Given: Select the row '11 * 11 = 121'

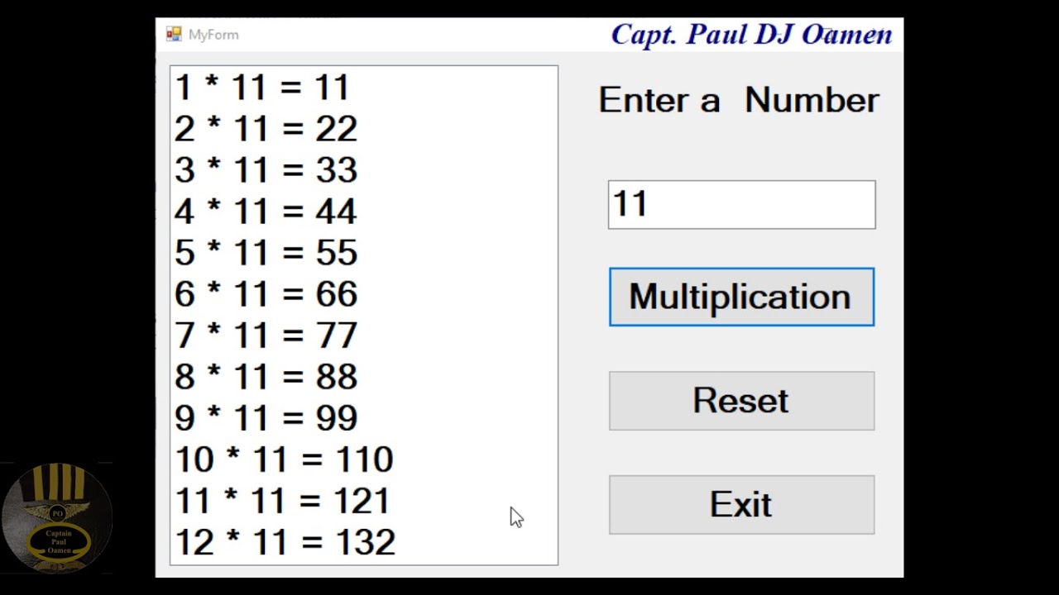Looking at the screenshot, I should coord(364,501).
